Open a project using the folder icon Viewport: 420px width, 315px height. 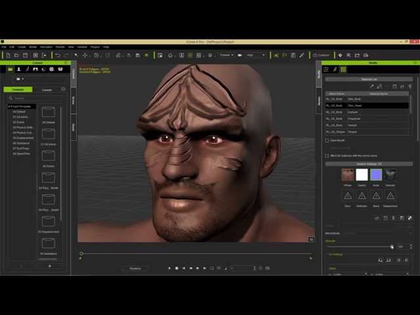point(16,55)
